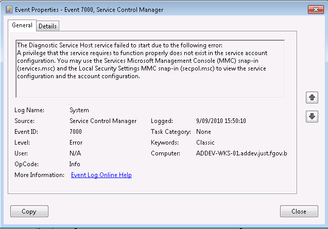Click the OpCode value "Info"

pos(75,164)
